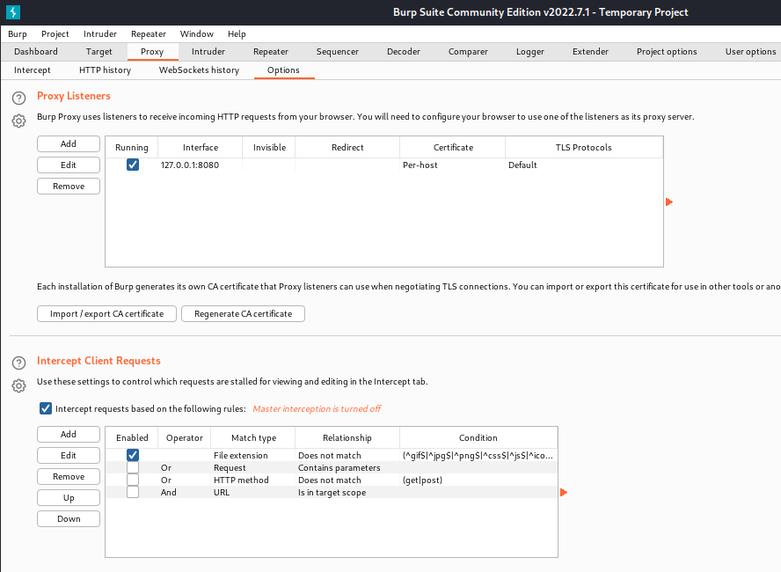The height and width of the screenshot is (572, 781).
Task: Click the Condition column header
Action: tap(478, 438)
